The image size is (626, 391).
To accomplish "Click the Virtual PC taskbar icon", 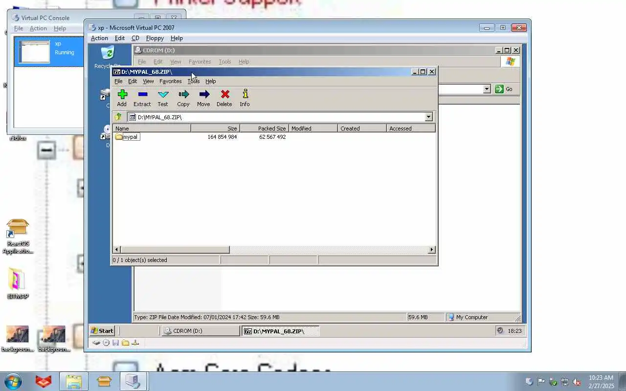I will (133, 381).
